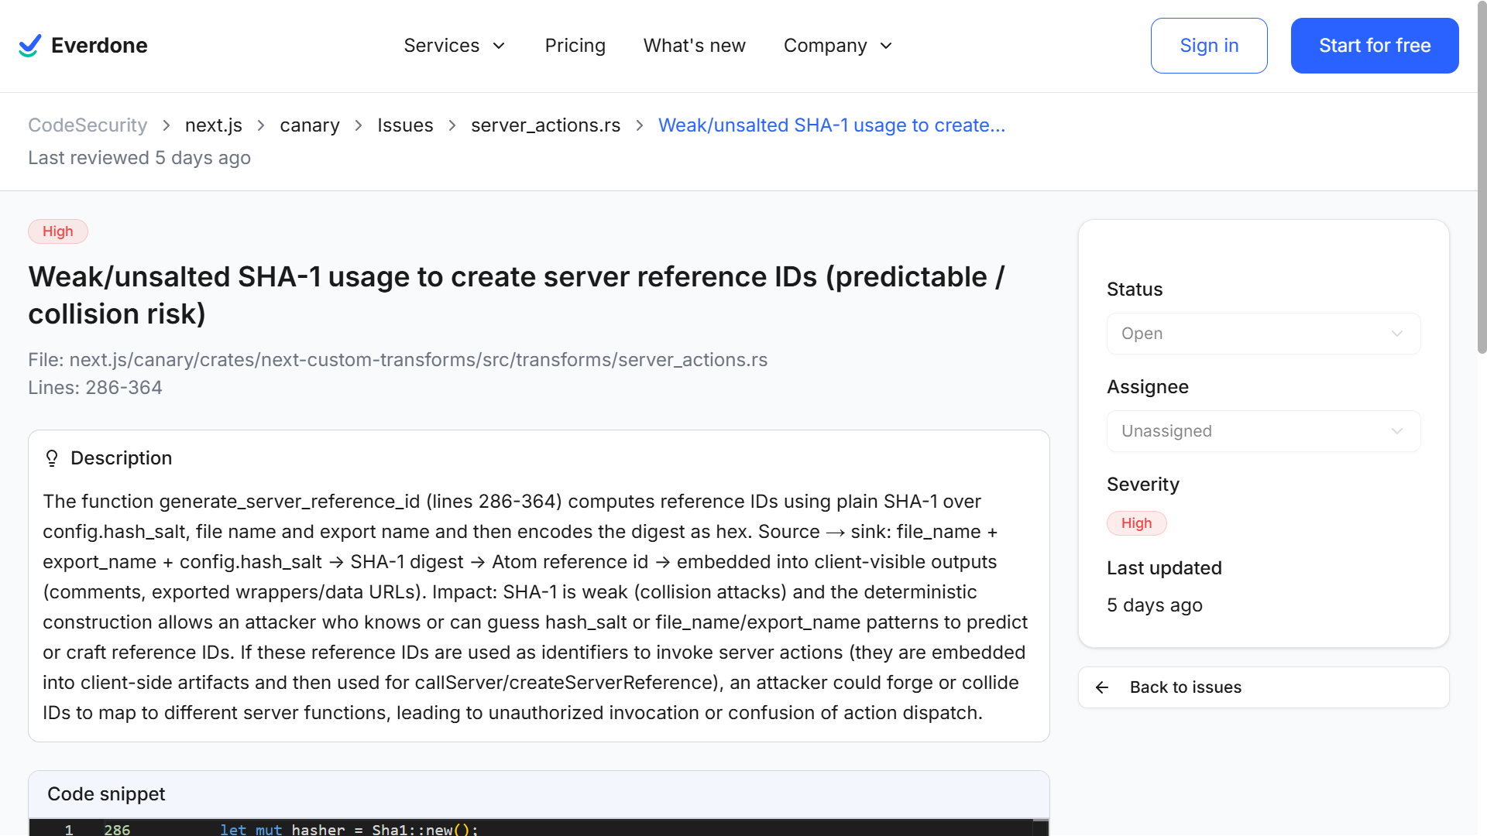Click the High severity badge above title
The height and width of the screenshot is (836, 1487).
tap(58, 231)
